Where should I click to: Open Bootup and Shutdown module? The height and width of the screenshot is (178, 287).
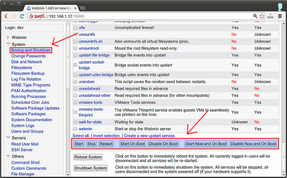31,50
